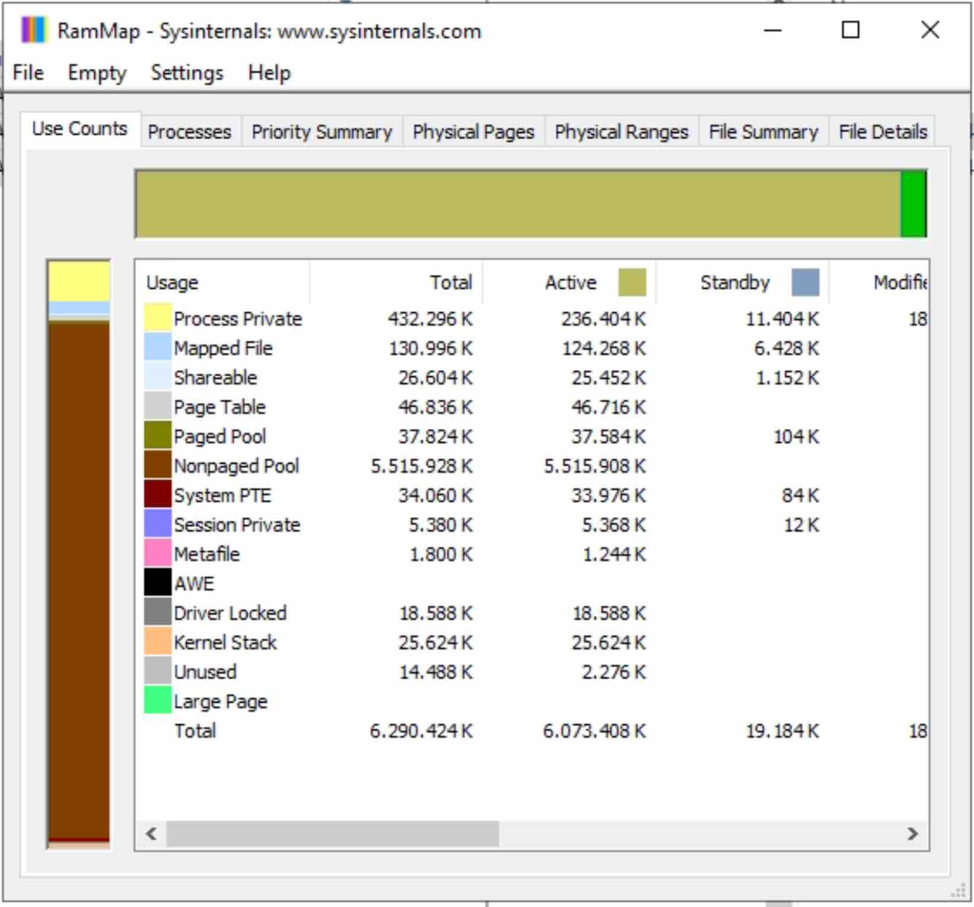Image resolution: width=974 pixels, height=907 pixels.
Task: Click the scroll left arrow of table
Action: click(x=152, y=834)
